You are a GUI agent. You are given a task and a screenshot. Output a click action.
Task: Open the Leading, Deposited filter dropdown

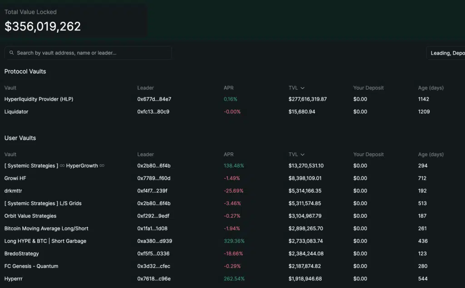(x=446, y=53)
